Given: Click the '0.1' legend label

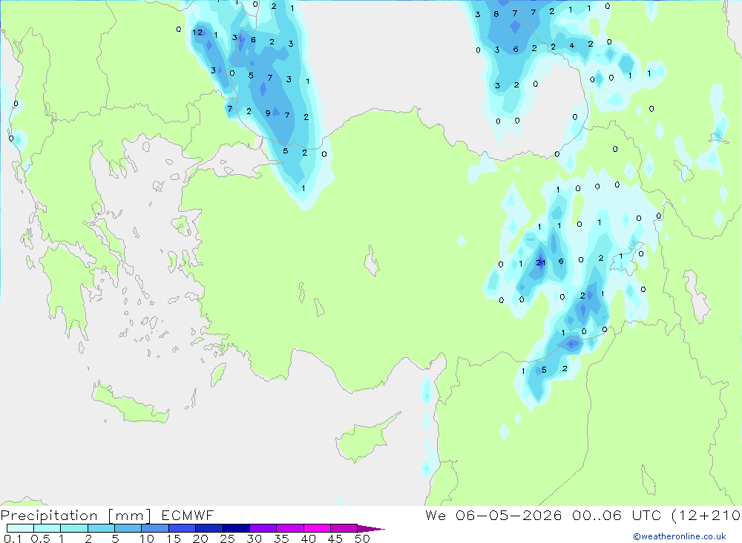Looking at the screenshot, I should pyautogui.click(x=13, y=539).
